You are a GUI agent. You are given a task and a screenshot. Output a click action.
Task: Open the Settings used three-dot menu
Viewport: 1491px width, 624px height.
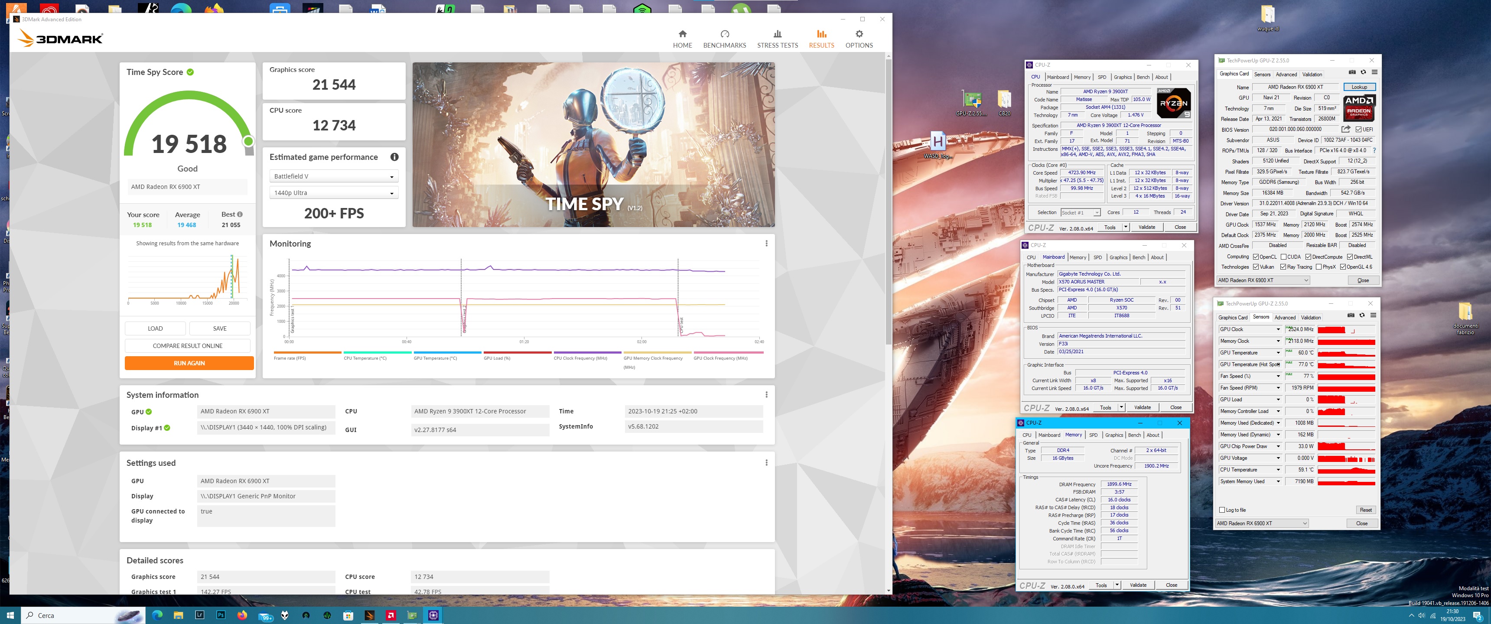pos(766,462)
